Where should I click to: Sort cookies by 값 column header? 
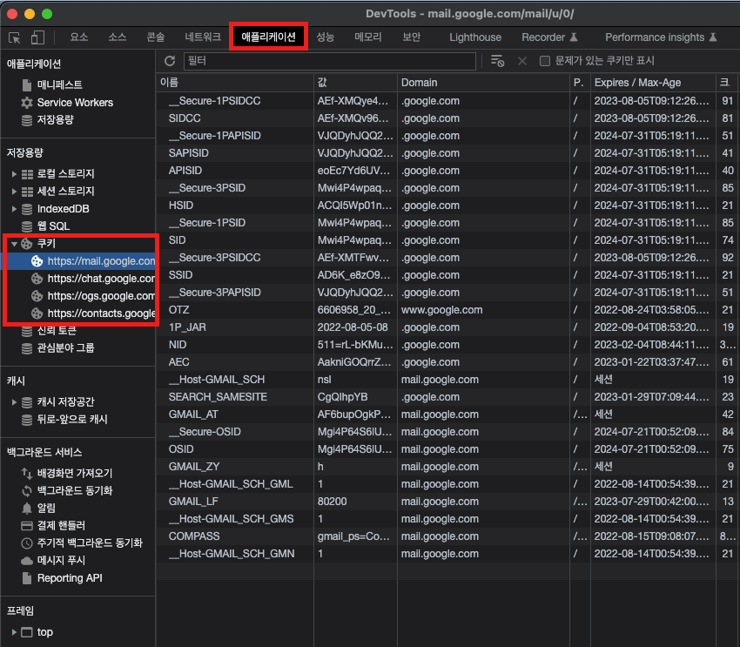(x=356, y=83)
